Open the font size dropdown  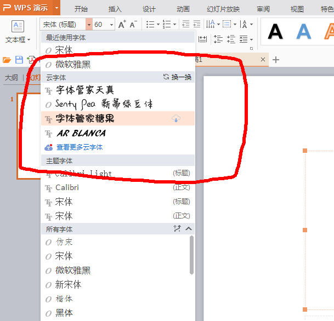click(111, 25)
